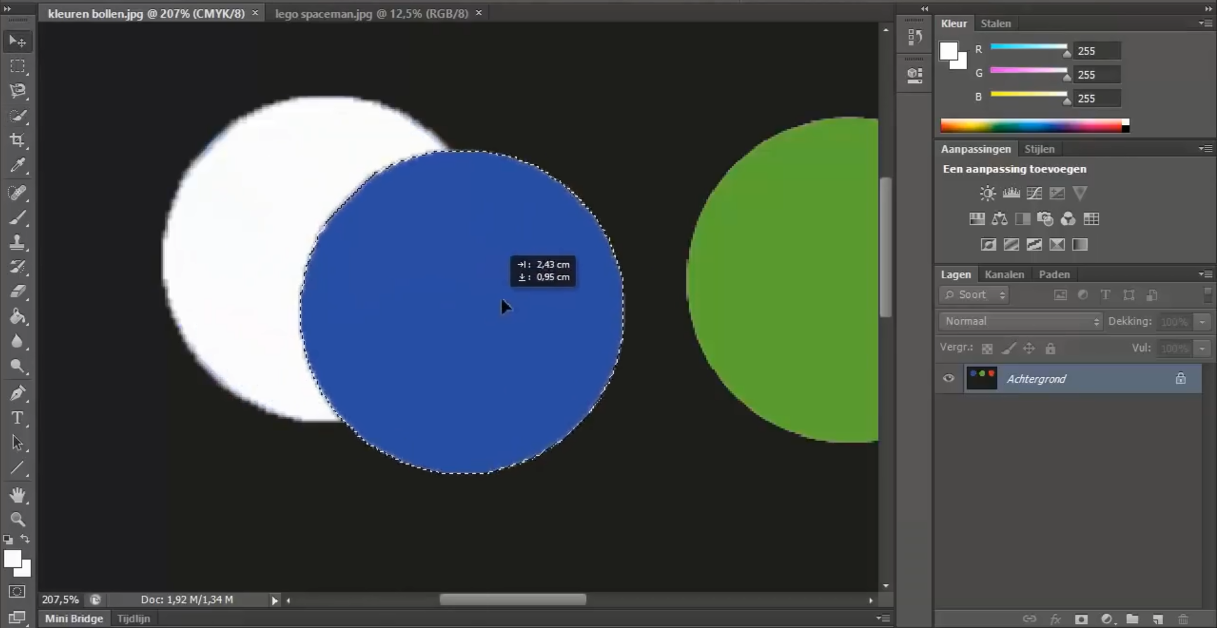The height and width of the screenshot is (628, 1217).
Task: Open the Soort layer filter dropdown
Action: (x=974, y=295)
